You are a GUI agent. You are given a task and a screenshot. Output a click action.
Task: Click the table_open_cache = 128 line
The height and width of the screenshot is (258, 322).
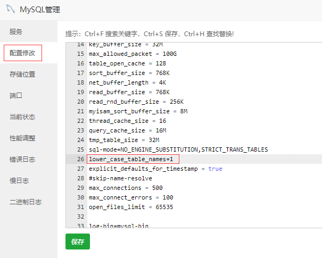pyautogui.click(x=127, y=63)
